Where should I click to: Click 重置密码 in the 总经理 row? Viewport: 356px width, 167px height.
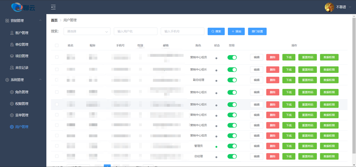[x=307, y=156]
